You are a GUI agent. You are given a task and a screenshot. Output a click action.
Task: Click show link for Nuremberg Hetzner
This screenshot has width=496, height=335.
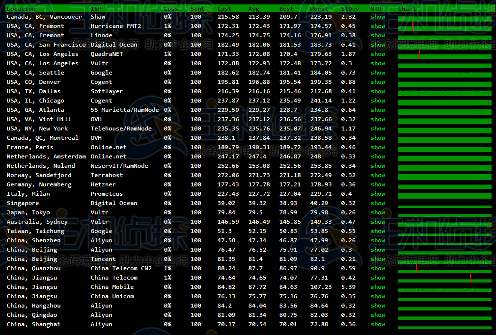point(378,184)
